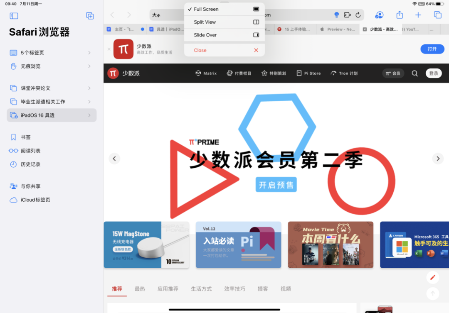Screen dimensions: 449x313
Task: Open iCloud 标签页 in sidebar
Action: 52,200
